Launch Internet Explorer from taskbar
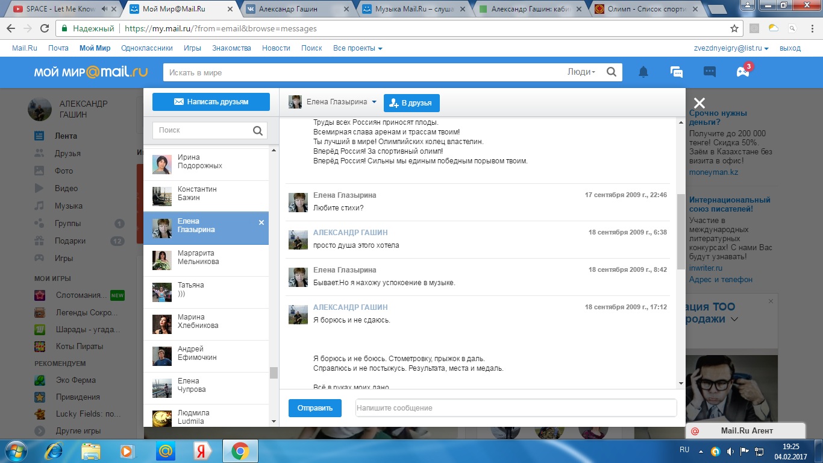Viewport: 823px width, 463px height. pos(54,450)
